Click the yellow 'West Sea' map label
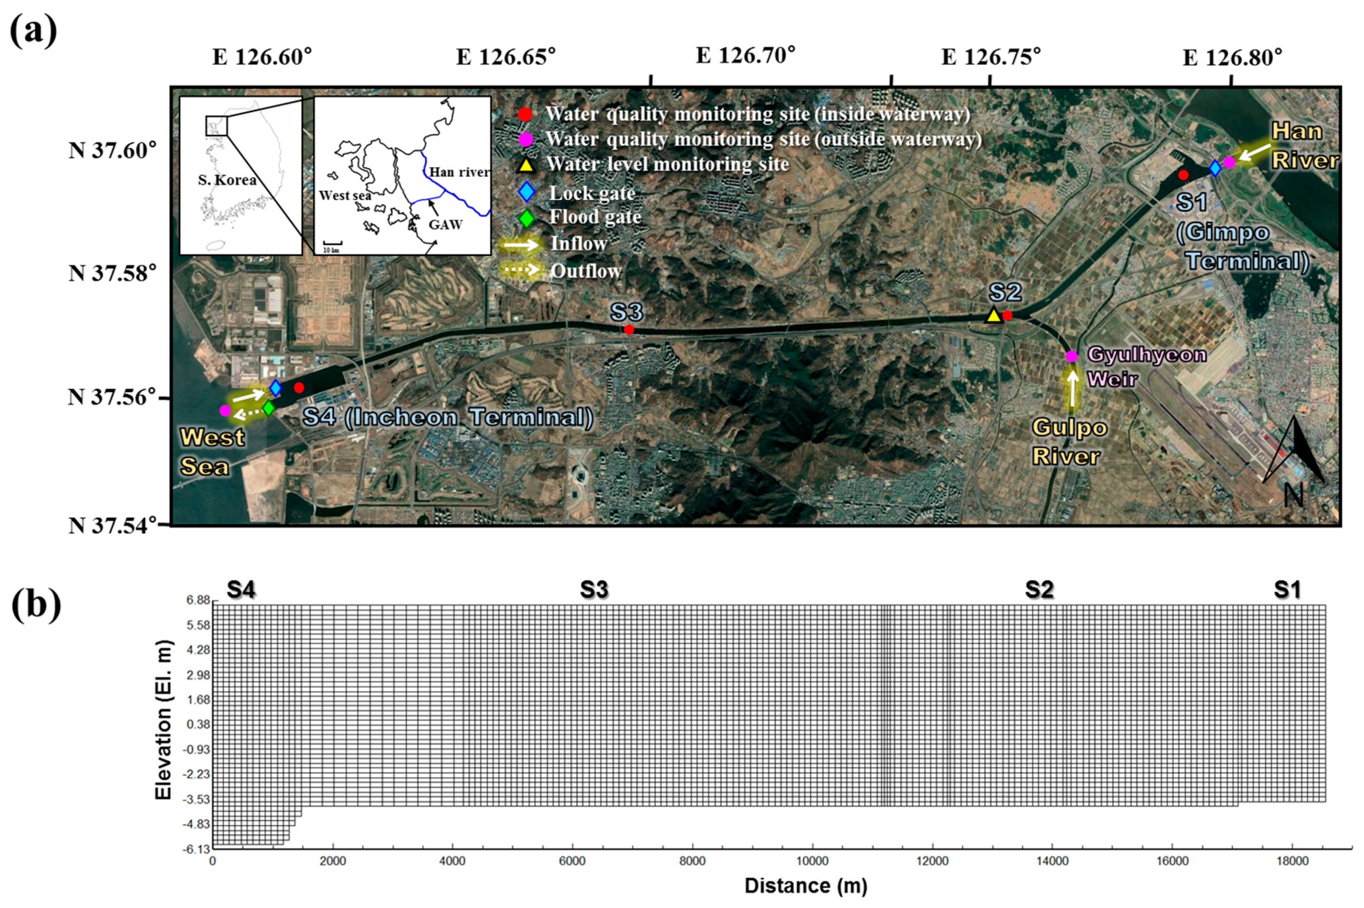 (x=212, y=452)
